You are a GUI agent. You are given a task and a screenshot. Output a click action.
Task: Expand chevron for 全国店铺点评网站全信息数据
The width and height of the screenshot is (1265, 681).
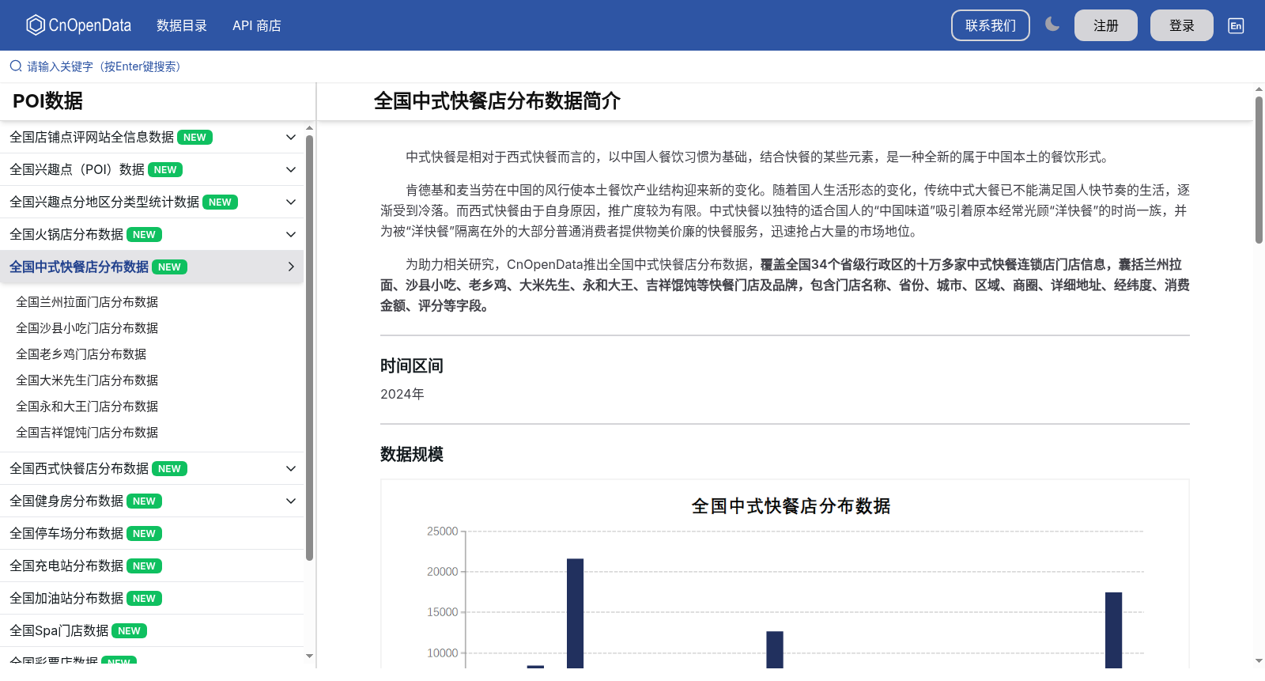click(291, 138)
